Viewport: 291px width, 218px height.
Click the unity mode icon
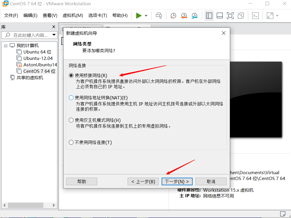tap(241, 16)
